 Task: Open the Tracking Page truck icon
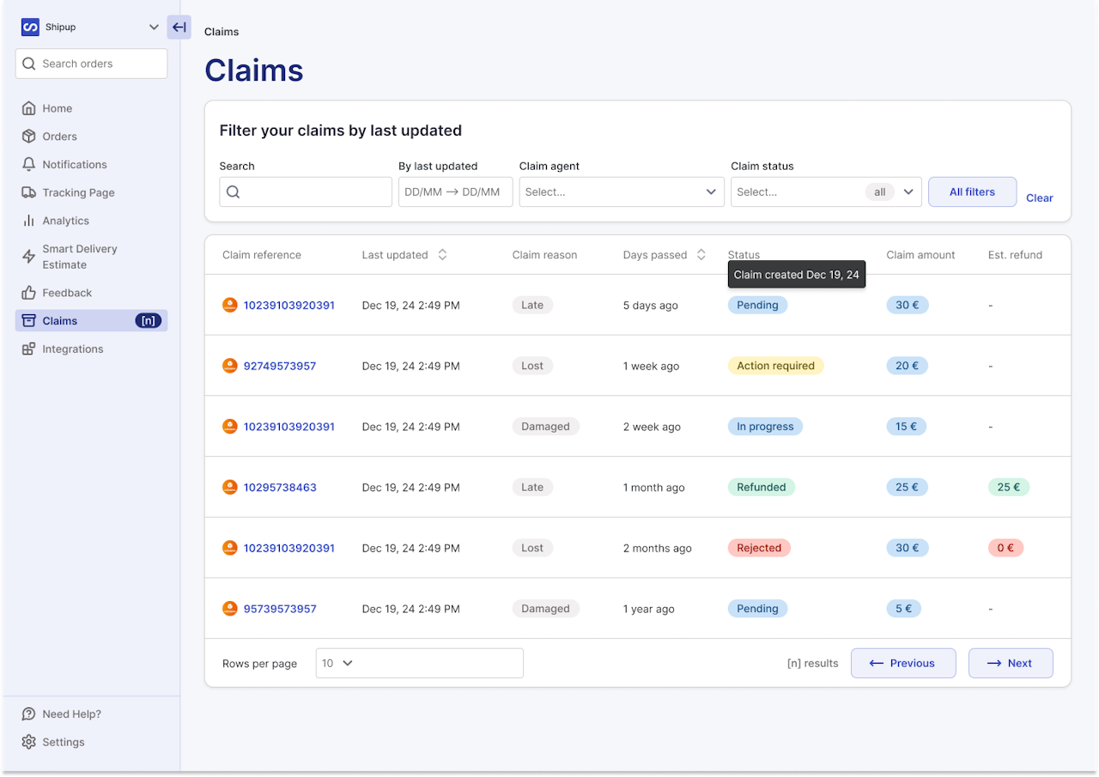coord(28,192)
